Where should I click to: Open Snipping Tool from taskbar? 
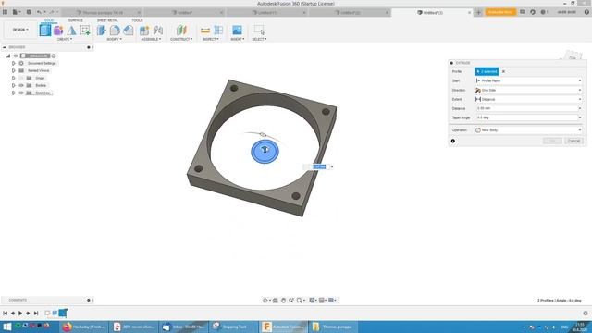[233, 327]
